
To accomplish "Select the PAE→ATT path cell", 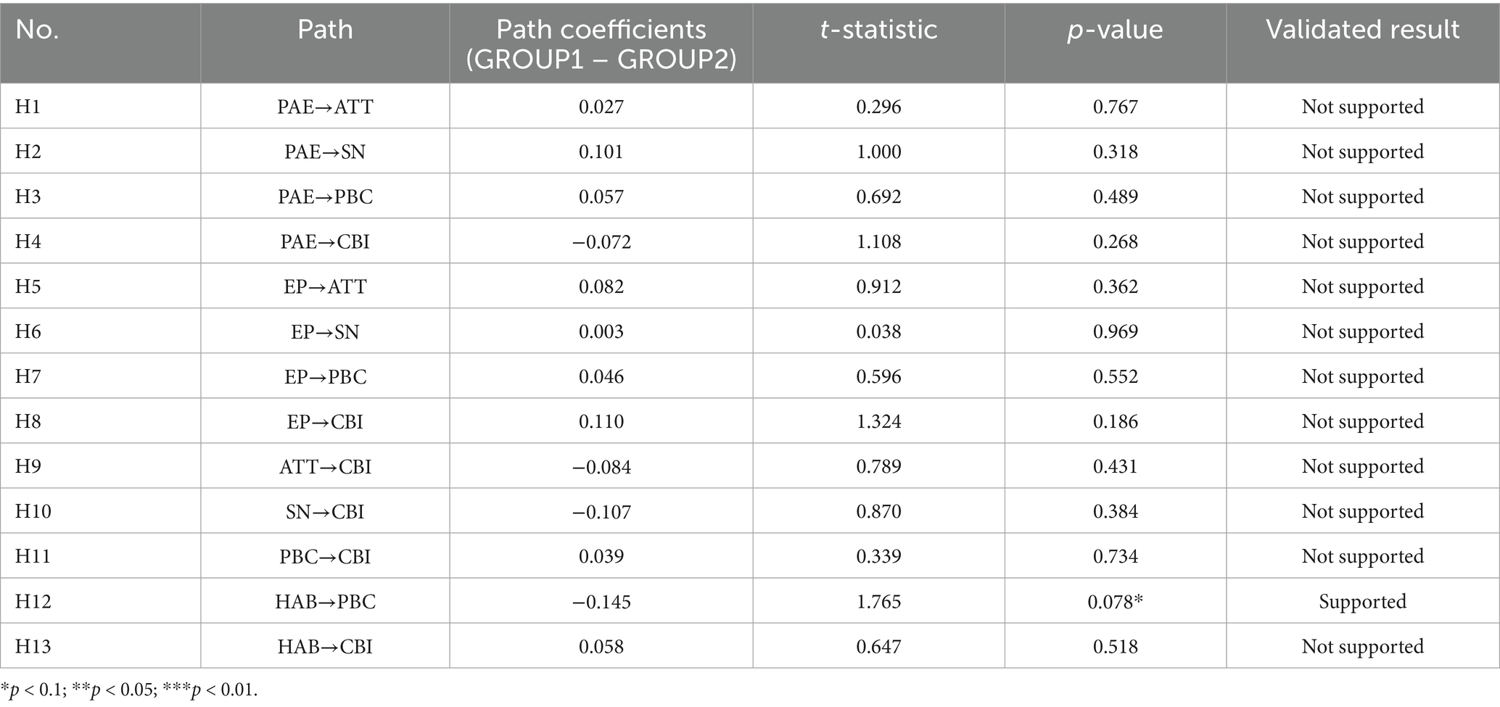I will (325, 107).
